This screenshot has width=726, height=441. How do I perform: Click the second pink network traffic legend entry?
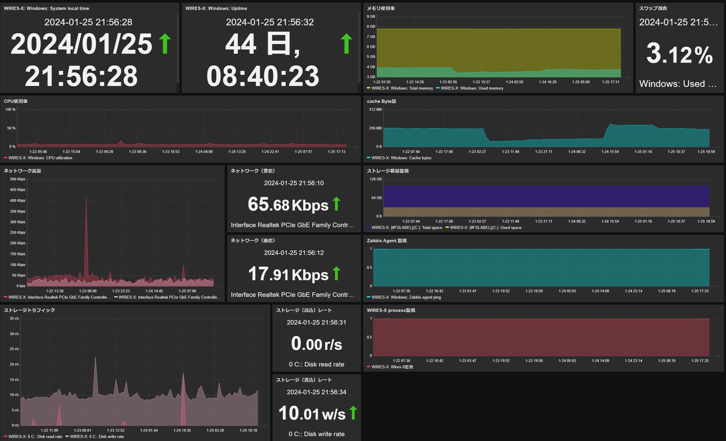pyautogui.click(x=168, y=297)
